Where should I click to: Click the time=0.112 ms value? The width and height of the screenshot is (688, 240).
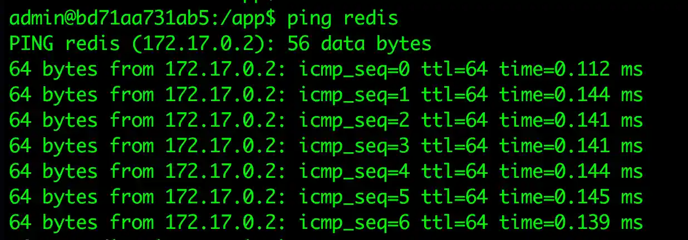pyautogui.click(x=571, y=69)
